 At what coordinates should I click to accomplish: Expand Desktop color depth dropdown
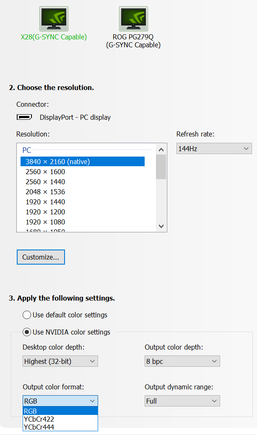point(60,361)
